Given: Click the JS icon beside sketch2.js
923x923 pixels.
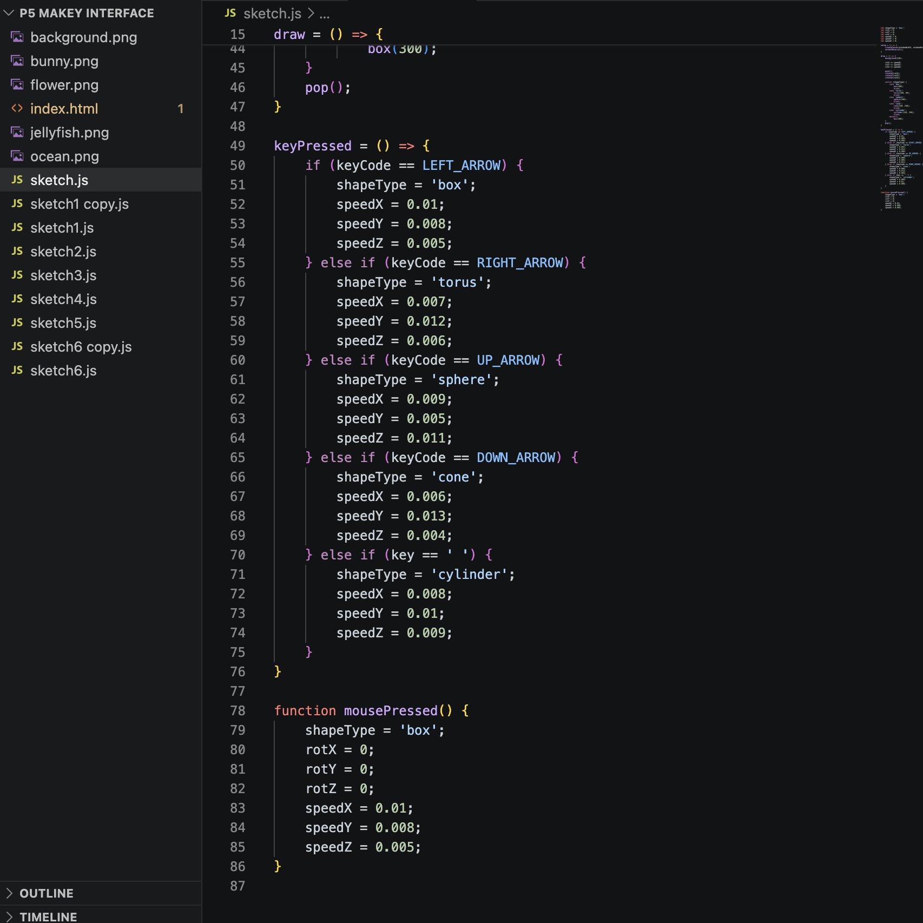Looking at the screenshot, I should [x=17, y=252].
